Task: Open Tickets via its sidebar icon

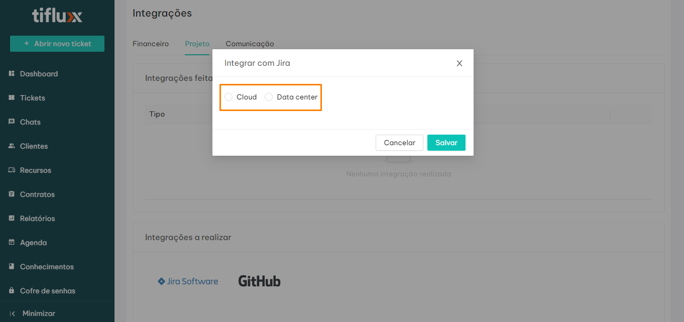Action: 12,98
